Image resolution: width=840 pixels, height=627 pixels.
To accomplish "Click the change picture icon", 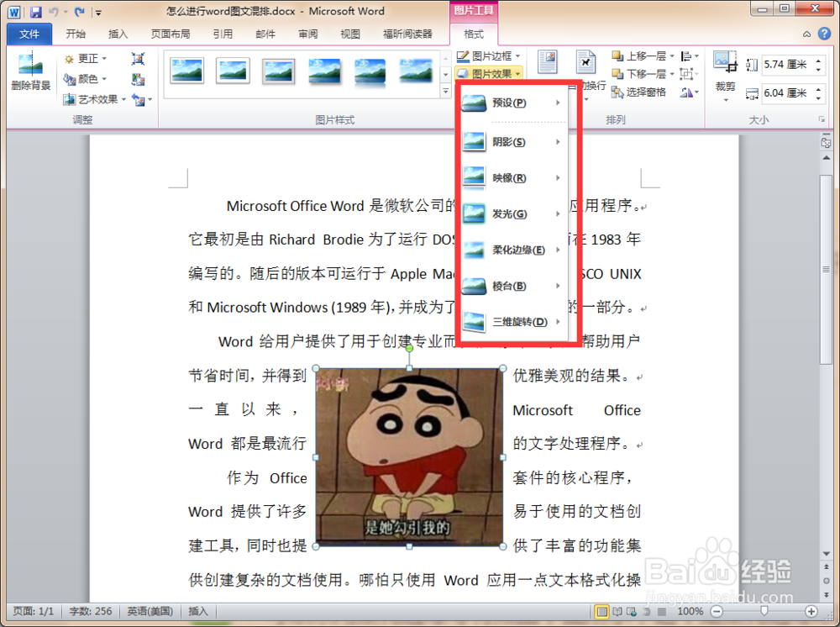I will coord(138,79).
